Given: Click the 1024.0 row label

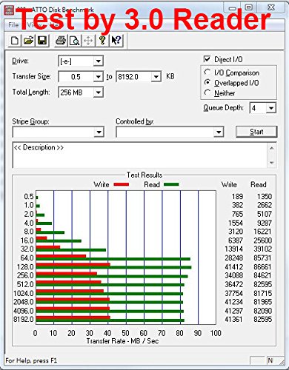Looking at the screenshot, I should 23,293.
